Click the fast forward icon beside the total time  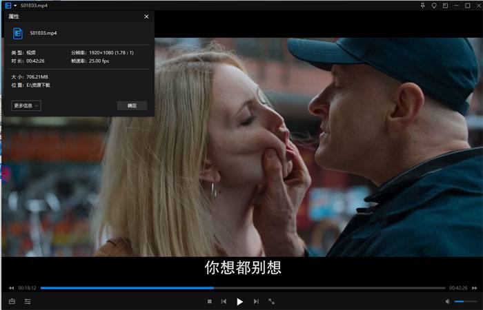[474, 288]
